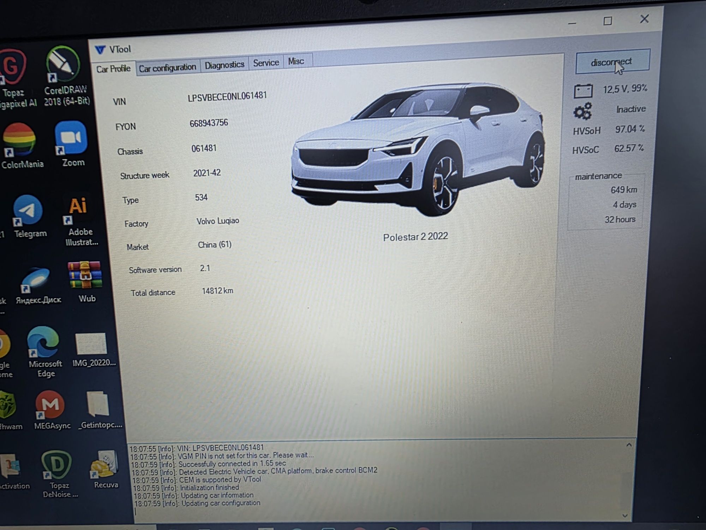Open the Car configuration tab
Viewport: 706px width, 530px height.
pyautogui.click(x=167, y=67)
